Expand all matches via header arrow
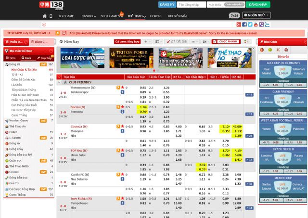Screen dimensions: 308x218 tap(59, 77)
